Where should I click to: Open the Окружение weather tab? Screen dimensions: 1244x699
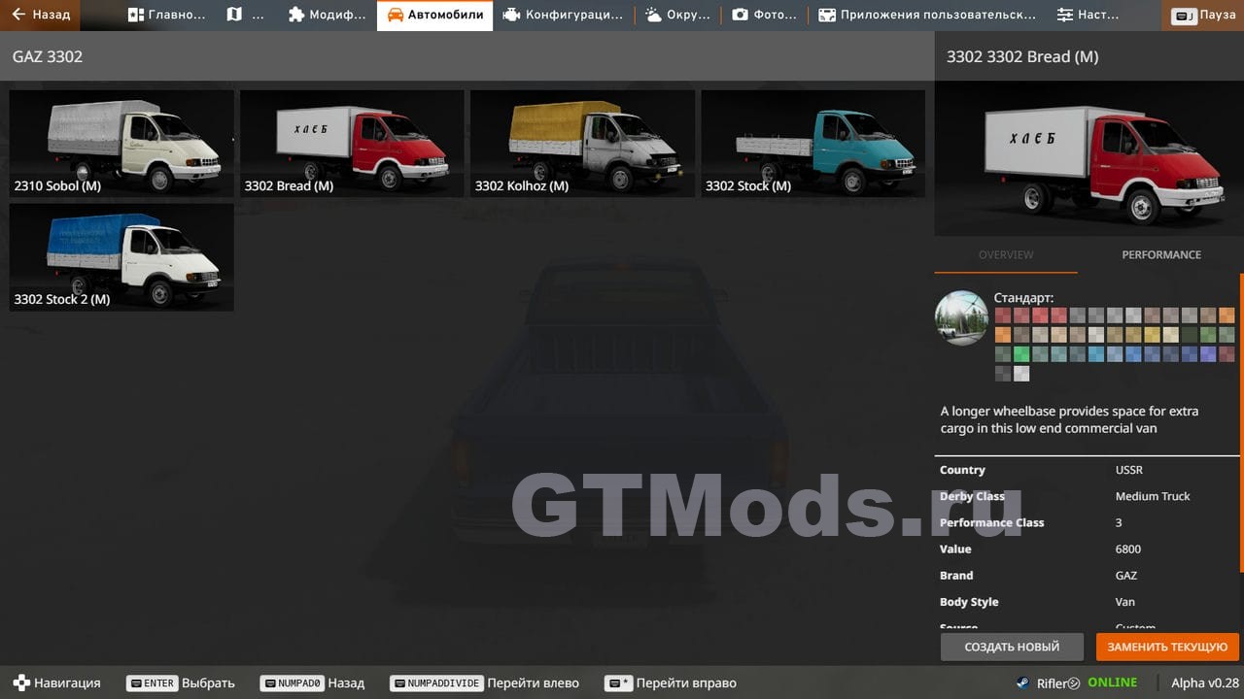677,15
